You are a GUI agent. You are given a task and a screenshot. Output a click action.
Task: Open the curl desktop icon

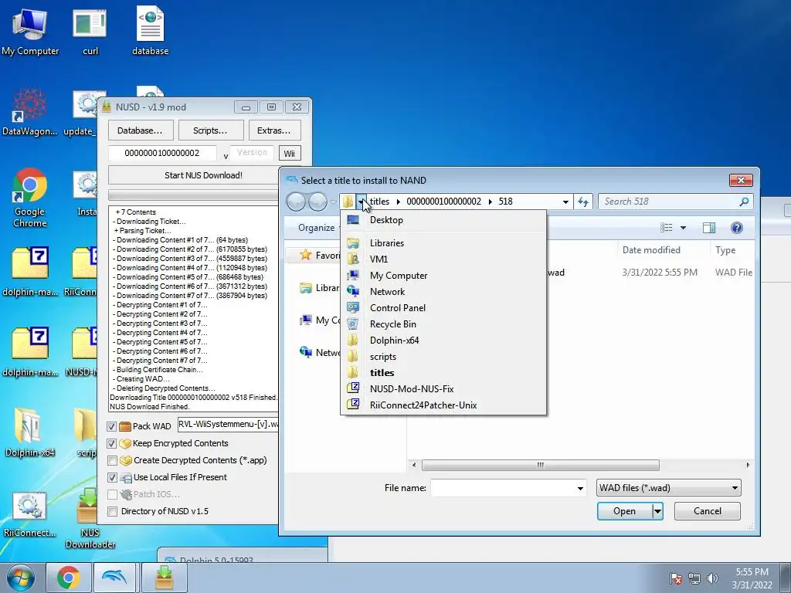pyautogui.click(x=90, y=31)
